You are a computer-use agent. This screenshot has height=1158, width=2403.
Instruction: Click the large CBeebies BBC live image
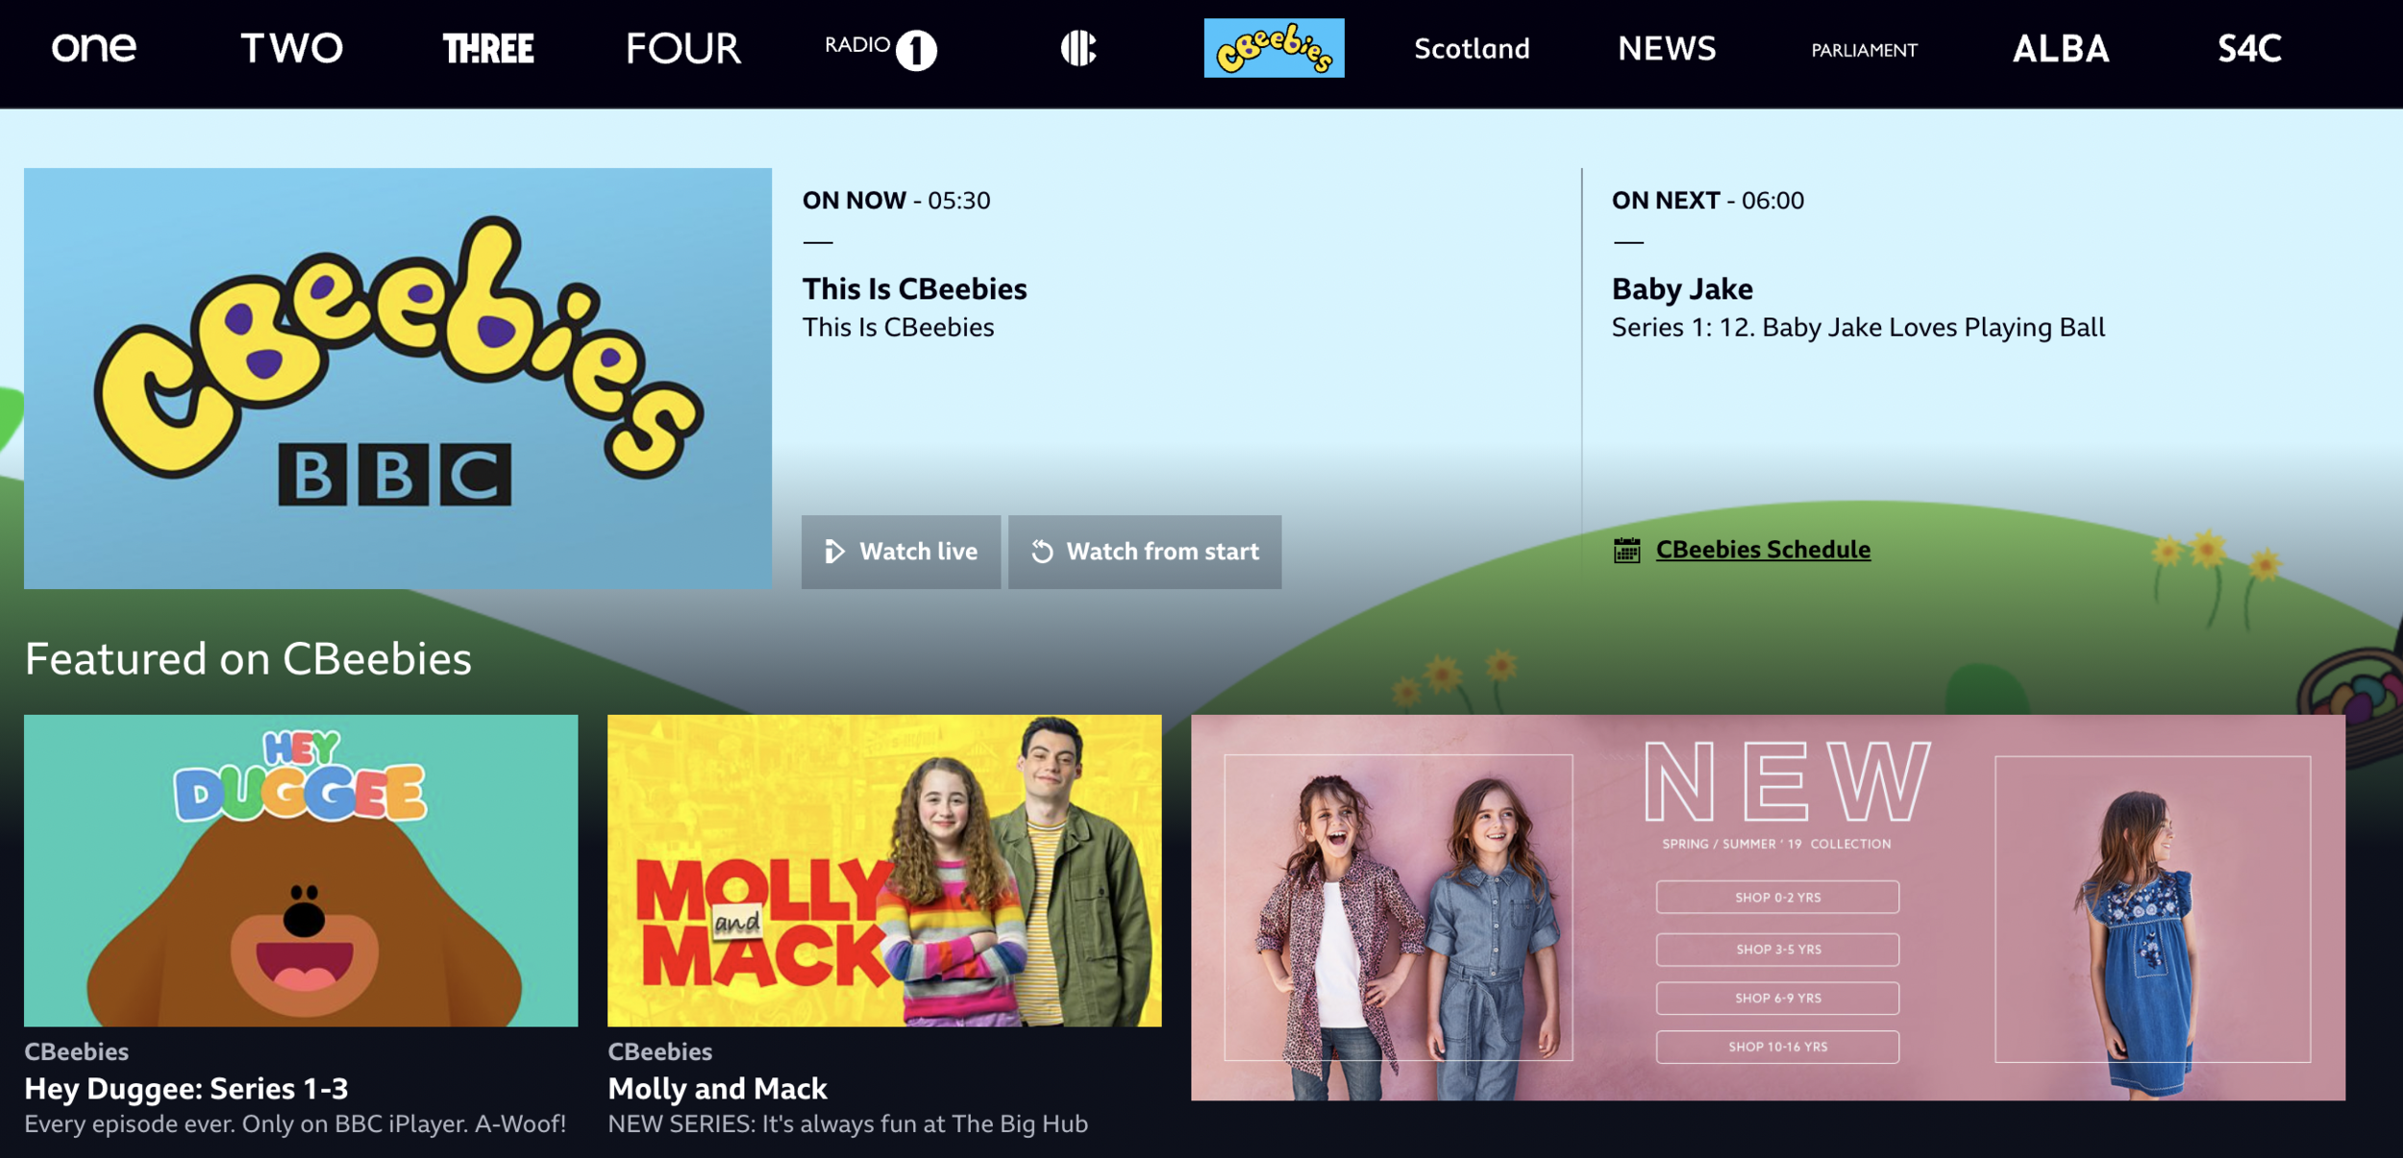point(398,378)
